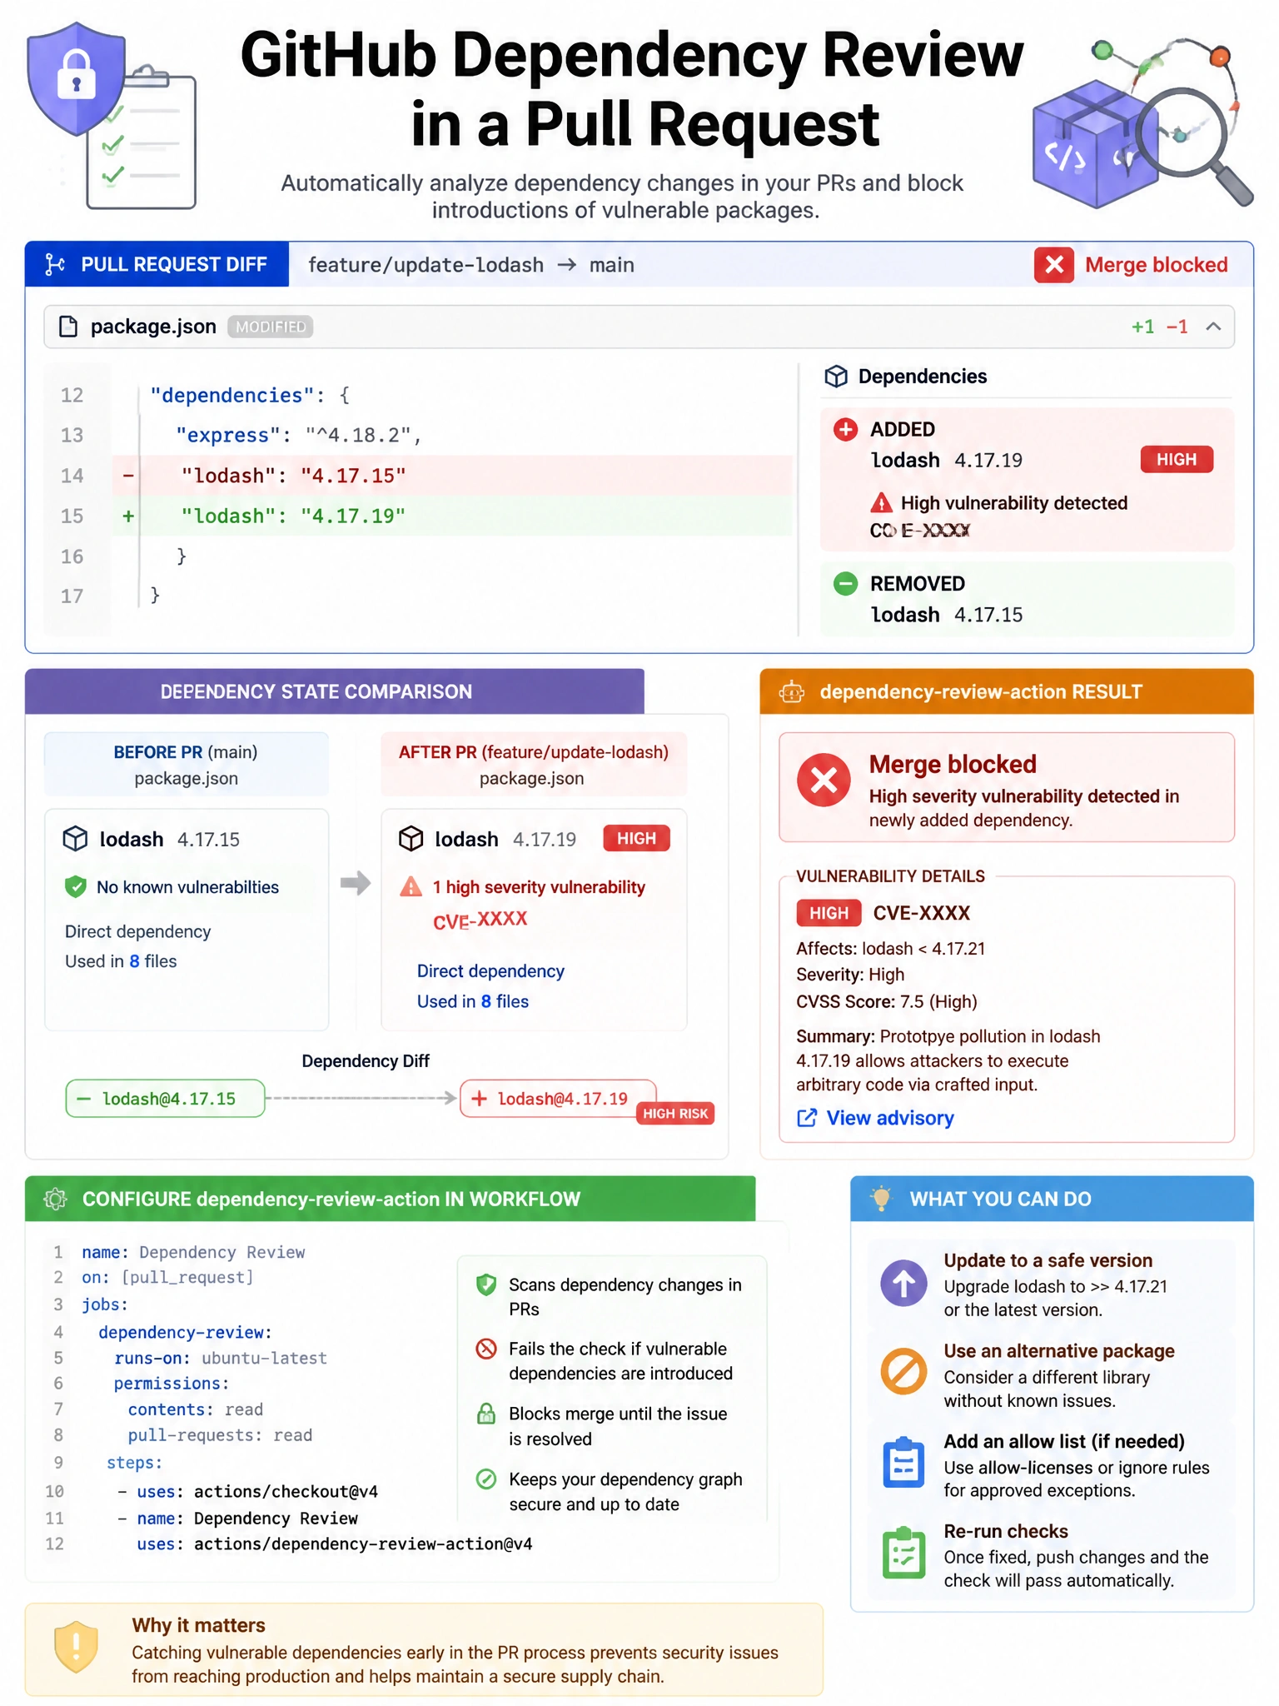Click the HIGH badge in the ADDED lodash card
Image resolution: width=1279 pixels, height=1706 pixels.
(x=1176, y=460)
